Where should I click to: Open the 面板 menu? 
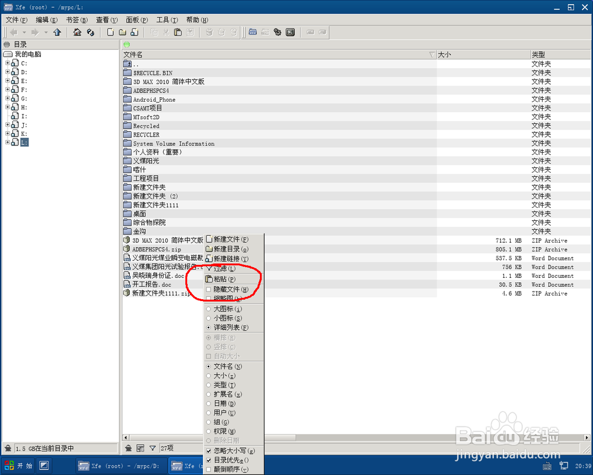click(x=136, y=20)
